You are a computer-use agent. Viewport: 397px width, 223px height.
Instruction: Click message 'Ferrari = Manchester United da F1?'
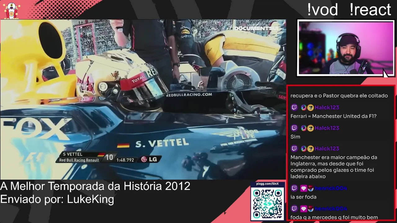[333, 116]
